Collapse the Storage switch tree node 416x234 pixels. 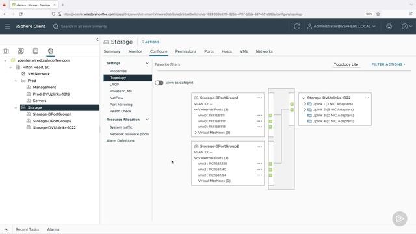click(x=16, y=107)
